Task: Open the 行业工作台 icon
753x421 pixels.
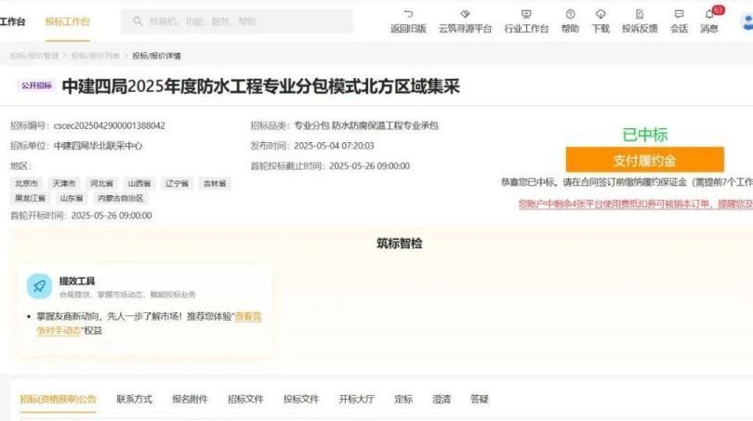Action: 526,15
